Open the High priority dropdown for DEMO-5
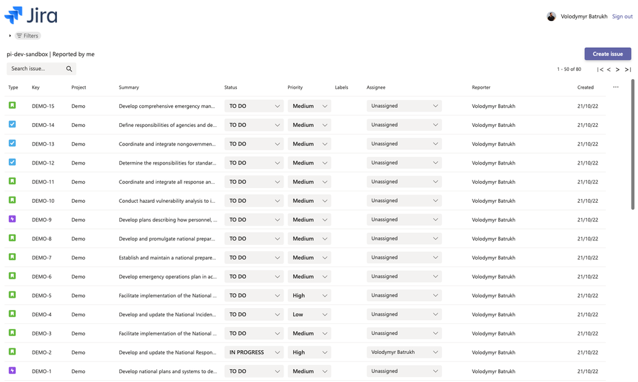This screenshot has height=382, width=638. pyautogui.click(x=309, y=295)
